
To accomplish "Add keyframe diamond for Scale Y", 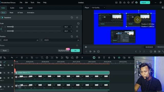I will point(77,31).
